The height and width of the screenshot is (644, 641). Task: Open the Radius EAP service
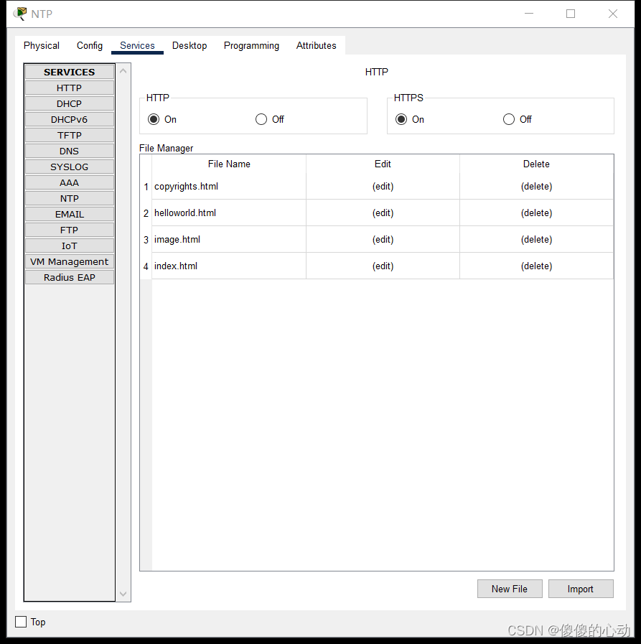[69, 277]
